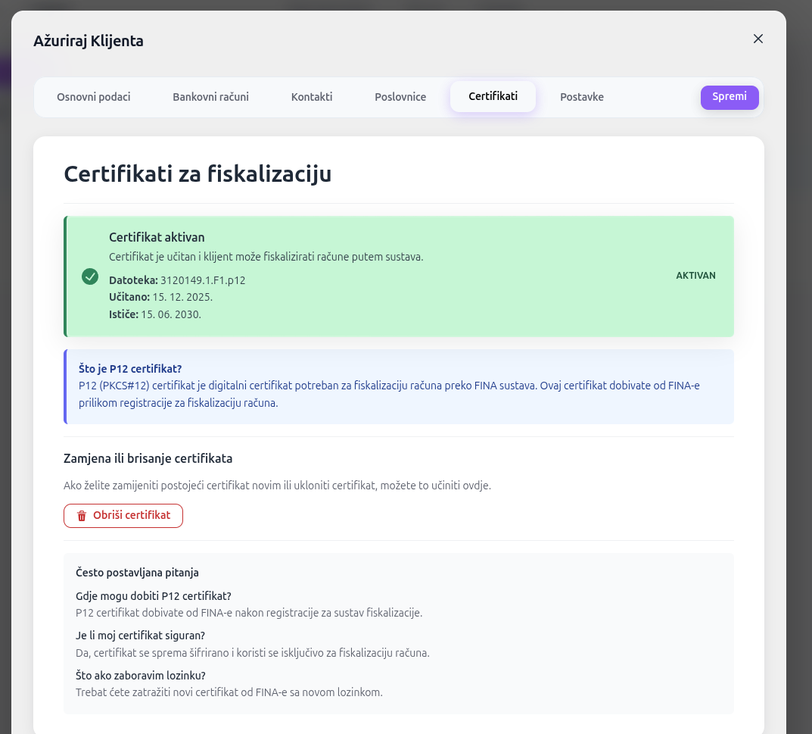This screenshot has width=812, height=734.
Task: Switch to the Osnovni podaci tab
Action: coord(94,97)
